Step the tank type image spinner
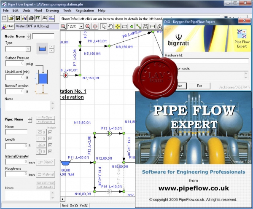Image resolution: width=253 pixels, height=209 pixels. (51, 48)
